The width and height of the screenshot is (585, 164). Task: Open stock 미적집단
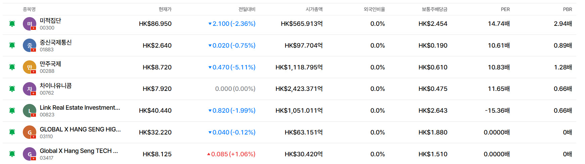pyautogui.click(x=50, y=20)
